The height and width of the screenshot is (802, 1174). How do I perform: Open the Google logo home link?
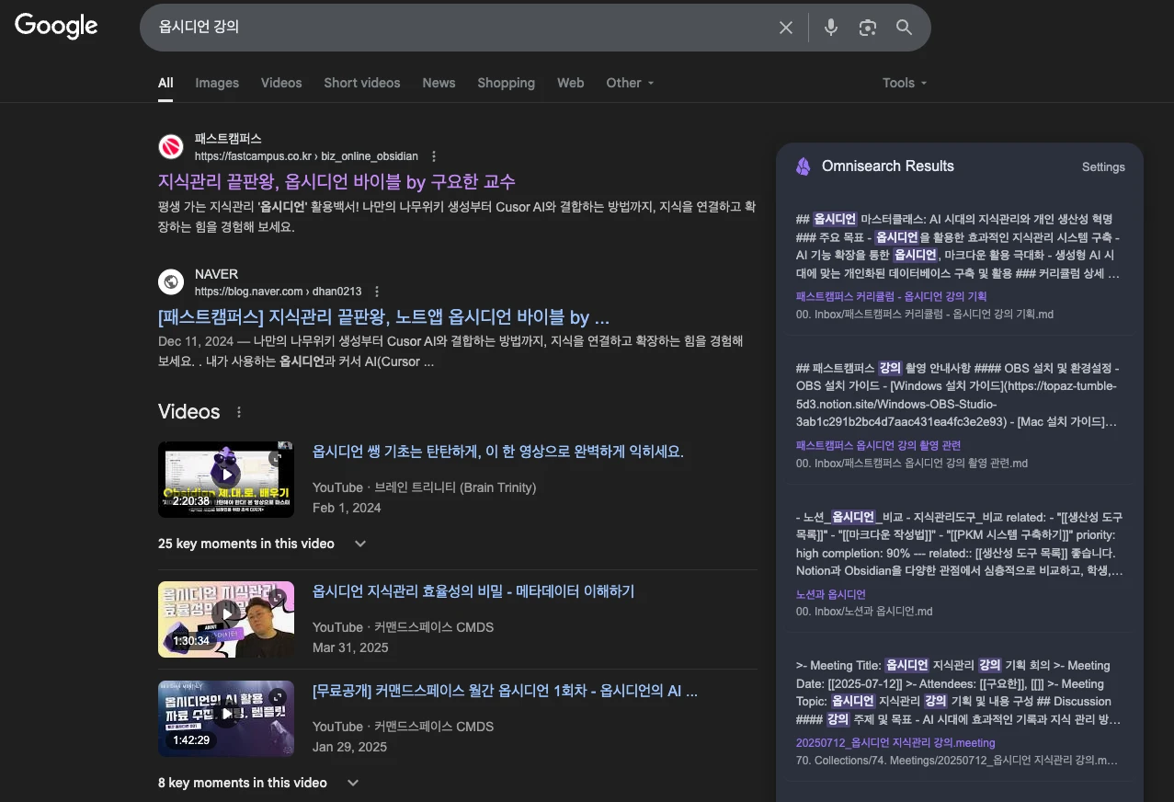click(x=56, y=27)
